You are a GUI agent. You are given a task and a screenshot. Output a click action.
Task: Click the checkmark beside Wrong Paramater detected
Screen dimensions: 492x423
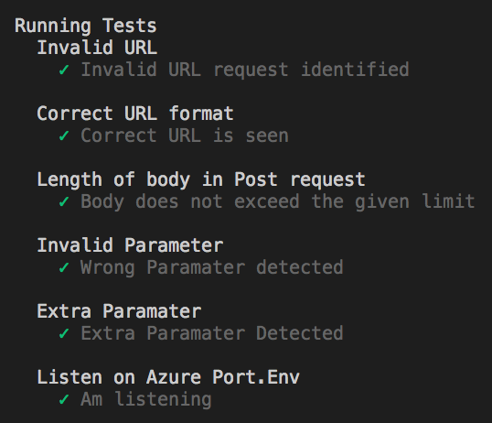(x=64, y=267)
